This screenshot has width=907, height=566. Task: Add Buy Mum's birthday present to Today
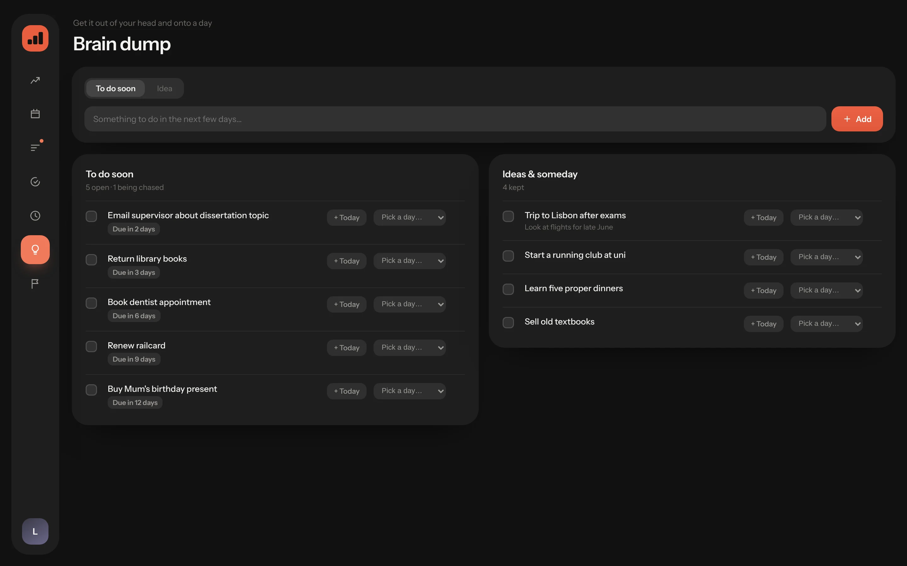[x=347, y=391]
